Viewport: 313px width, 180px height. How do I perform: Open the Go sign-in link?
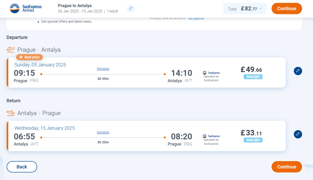tap(196, 18)
